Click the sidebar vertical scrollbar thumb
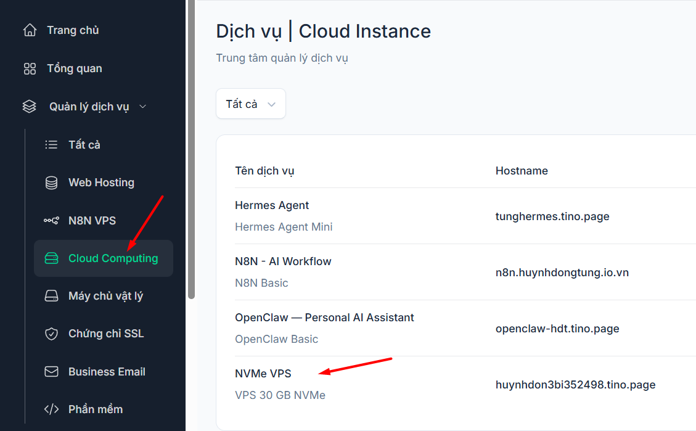 (191, 149)
